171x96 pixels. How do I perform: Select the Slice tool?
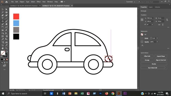point(6,45)
